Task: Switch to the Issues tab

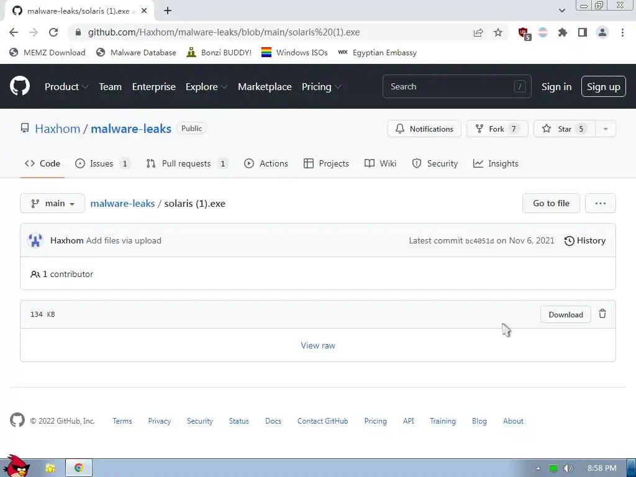Action: tap(102, 163)
